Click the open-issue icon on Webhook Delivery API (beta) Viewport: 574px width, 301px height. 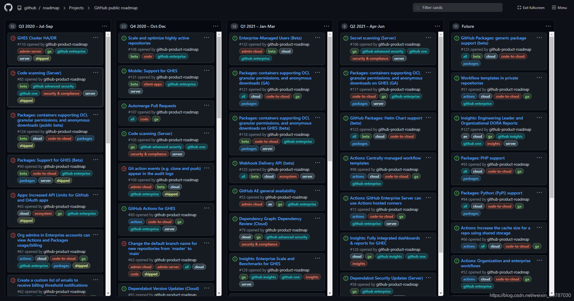pos(235,163)
